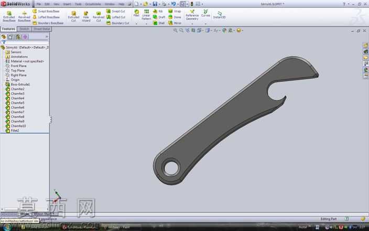Screen dimensions: 369x231
Task: Click the Revolved Boss/Base tool
Action: point(24,16)
